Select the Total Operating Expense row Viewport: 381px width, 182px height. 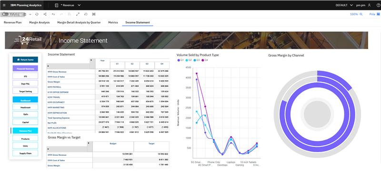tap(108, 117)
